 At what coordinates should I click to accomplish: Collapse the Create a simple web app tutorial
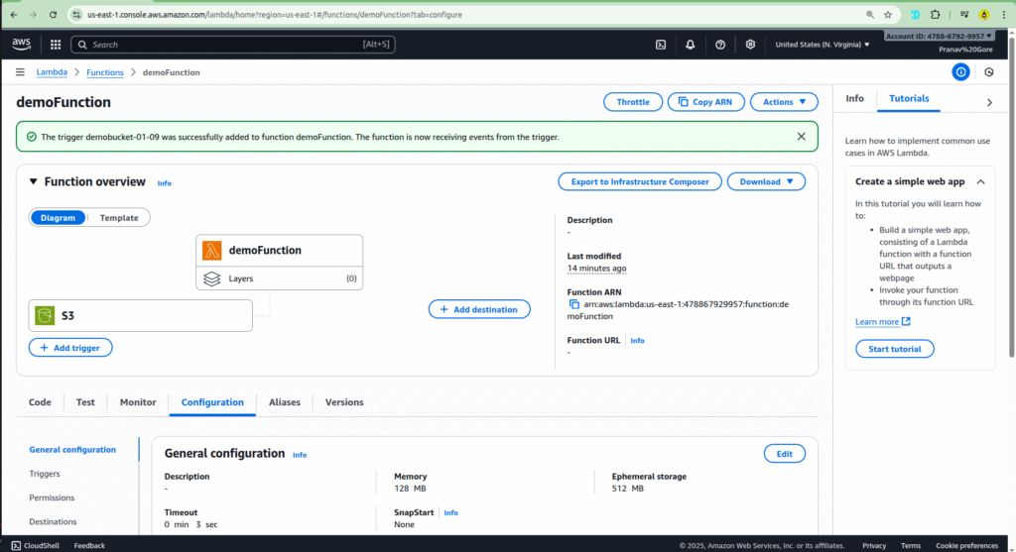[x=980, y=181]
